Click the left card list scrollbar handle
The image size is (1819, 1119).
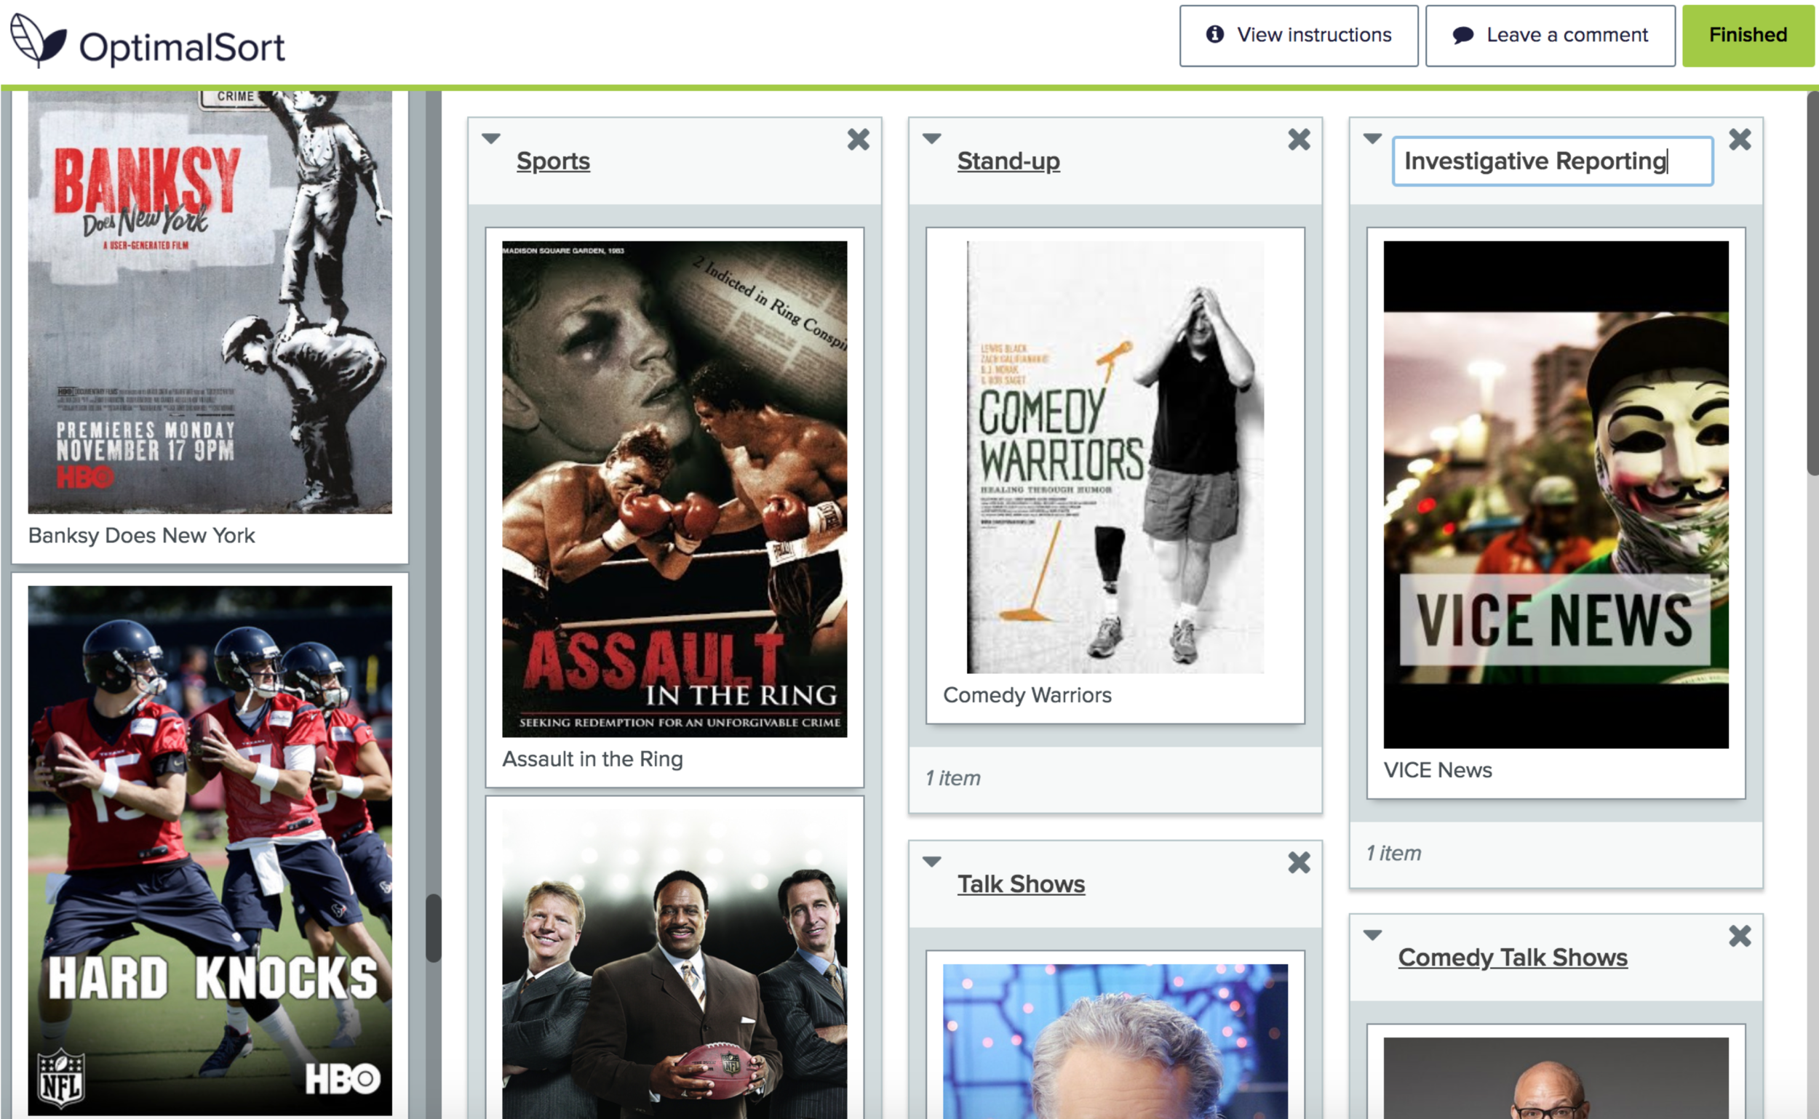433,929
